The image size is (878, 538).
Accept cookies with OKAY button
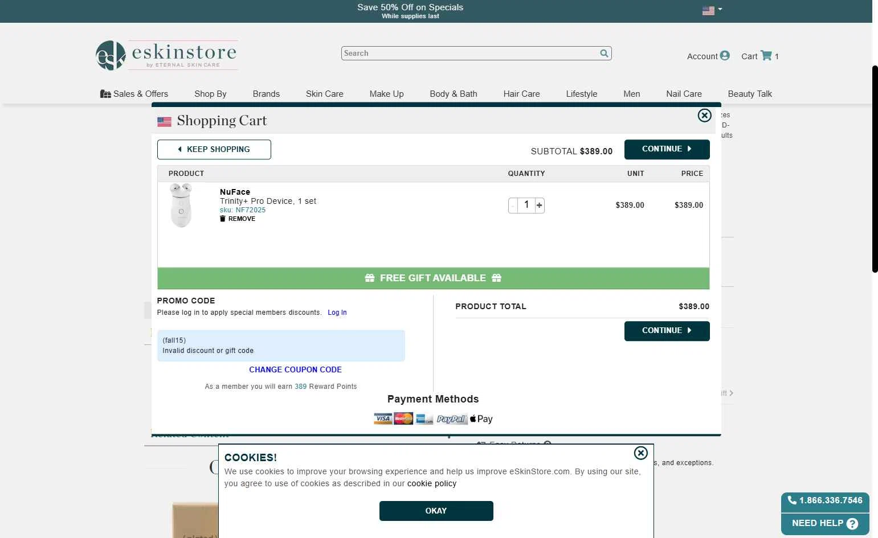pos(436,511)
